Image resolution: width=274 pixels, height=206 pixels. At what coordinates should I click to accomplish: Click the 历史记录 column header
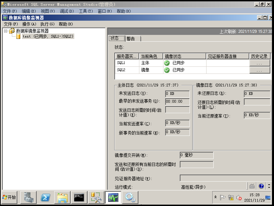click(x=260, y=56)
